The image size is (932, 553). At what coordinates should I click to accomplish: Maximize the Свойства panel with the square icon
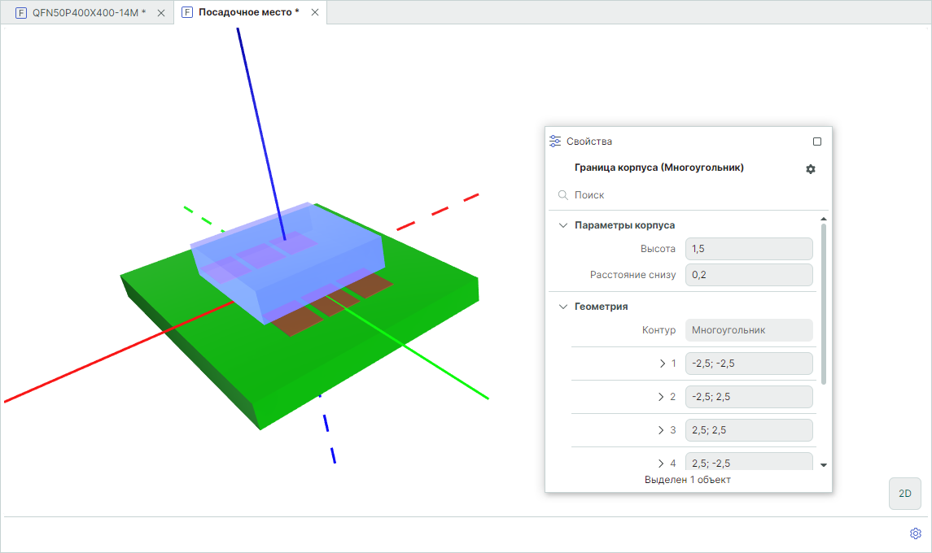coord(817,142)
